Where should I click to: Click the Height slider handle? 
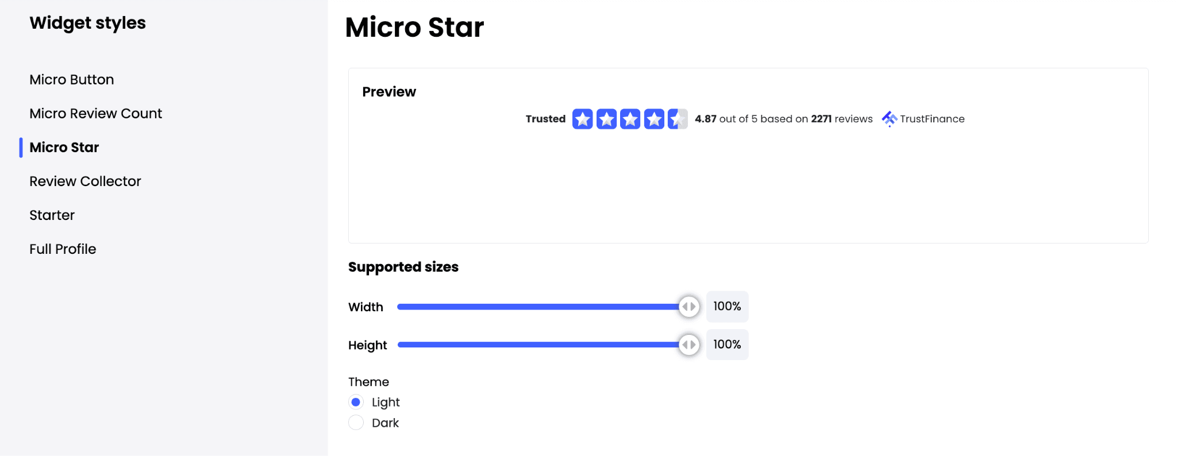pos(688,345)
